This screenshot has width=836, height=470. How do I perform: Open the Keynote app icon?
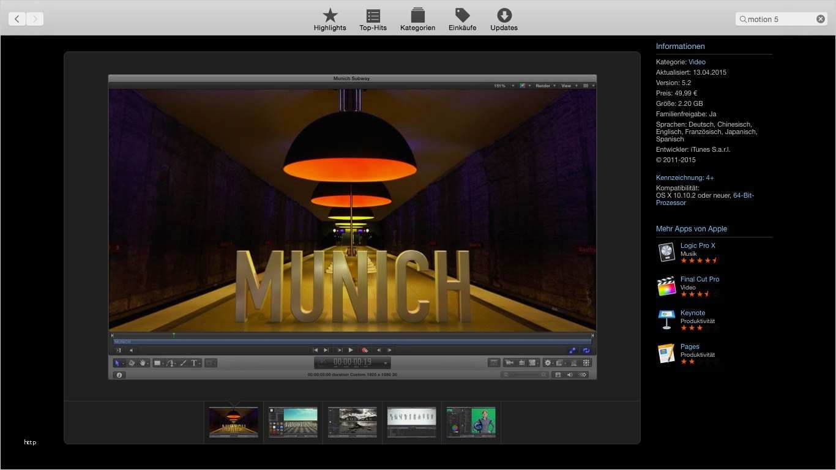click(666, 319)
